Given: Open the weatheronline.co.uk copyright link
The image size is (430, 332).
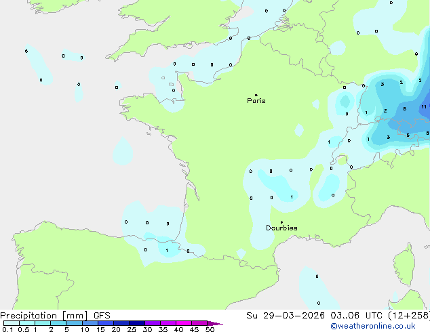Looking at the screenshot, I should [372, 326].
